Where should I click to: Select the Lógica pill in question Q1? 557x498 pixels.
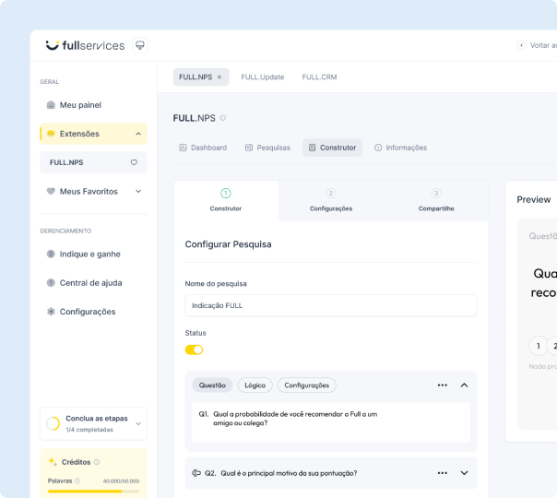[255, 385]
